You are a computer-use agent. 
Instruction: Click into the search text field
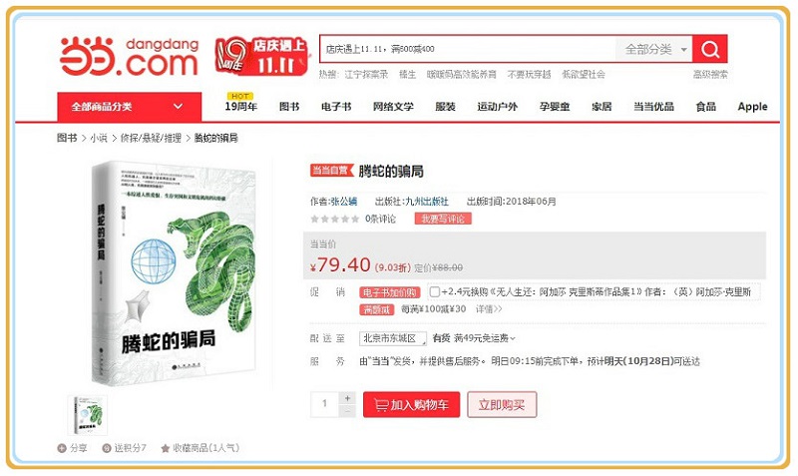(468, 49)
